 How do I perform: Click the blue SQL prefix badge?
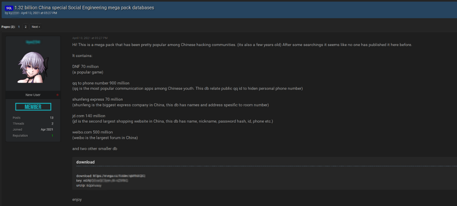(9, 7)
